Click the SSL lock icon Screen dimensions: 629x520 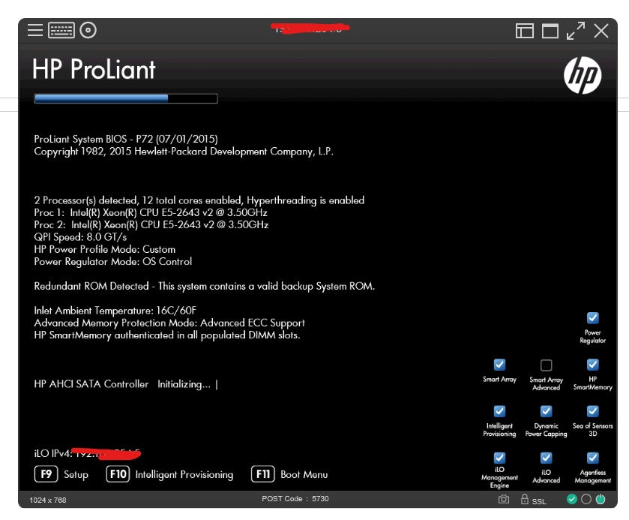[x=524, y=499]
